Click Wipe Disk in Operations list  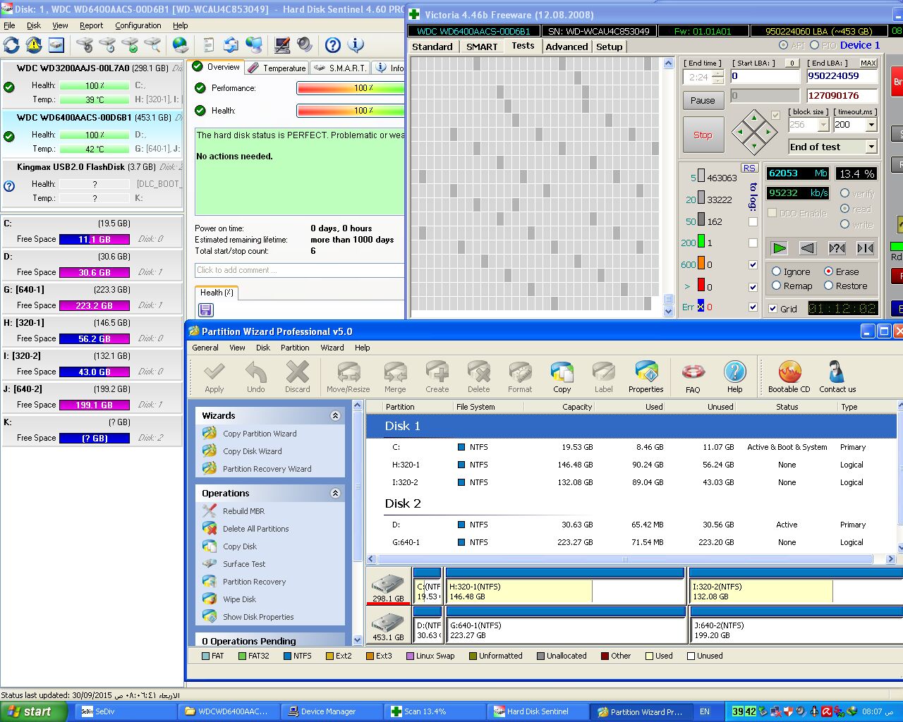pyautogui.click(x=239, y=599)
